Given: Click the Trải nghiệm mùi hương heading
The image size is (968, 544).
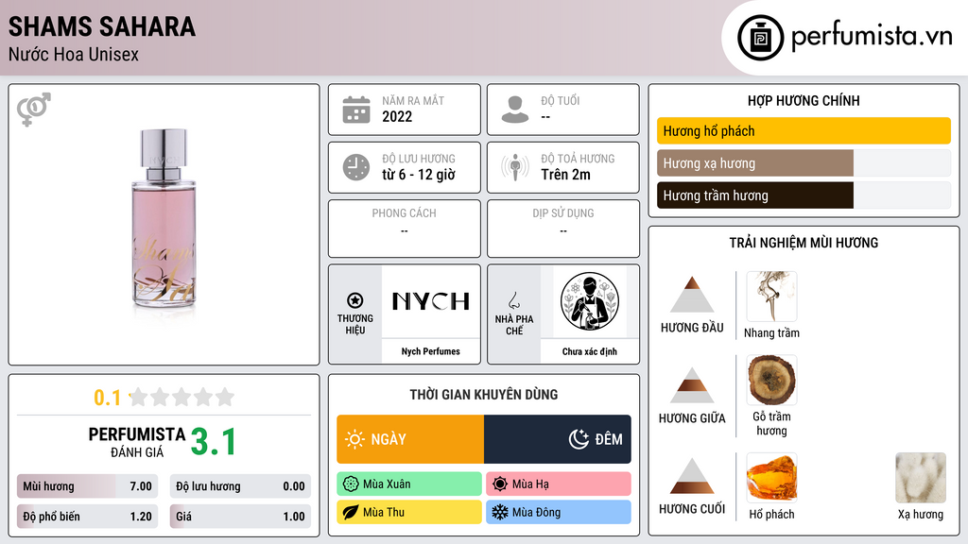Looking at the screenshot, I should coord(804,243).
